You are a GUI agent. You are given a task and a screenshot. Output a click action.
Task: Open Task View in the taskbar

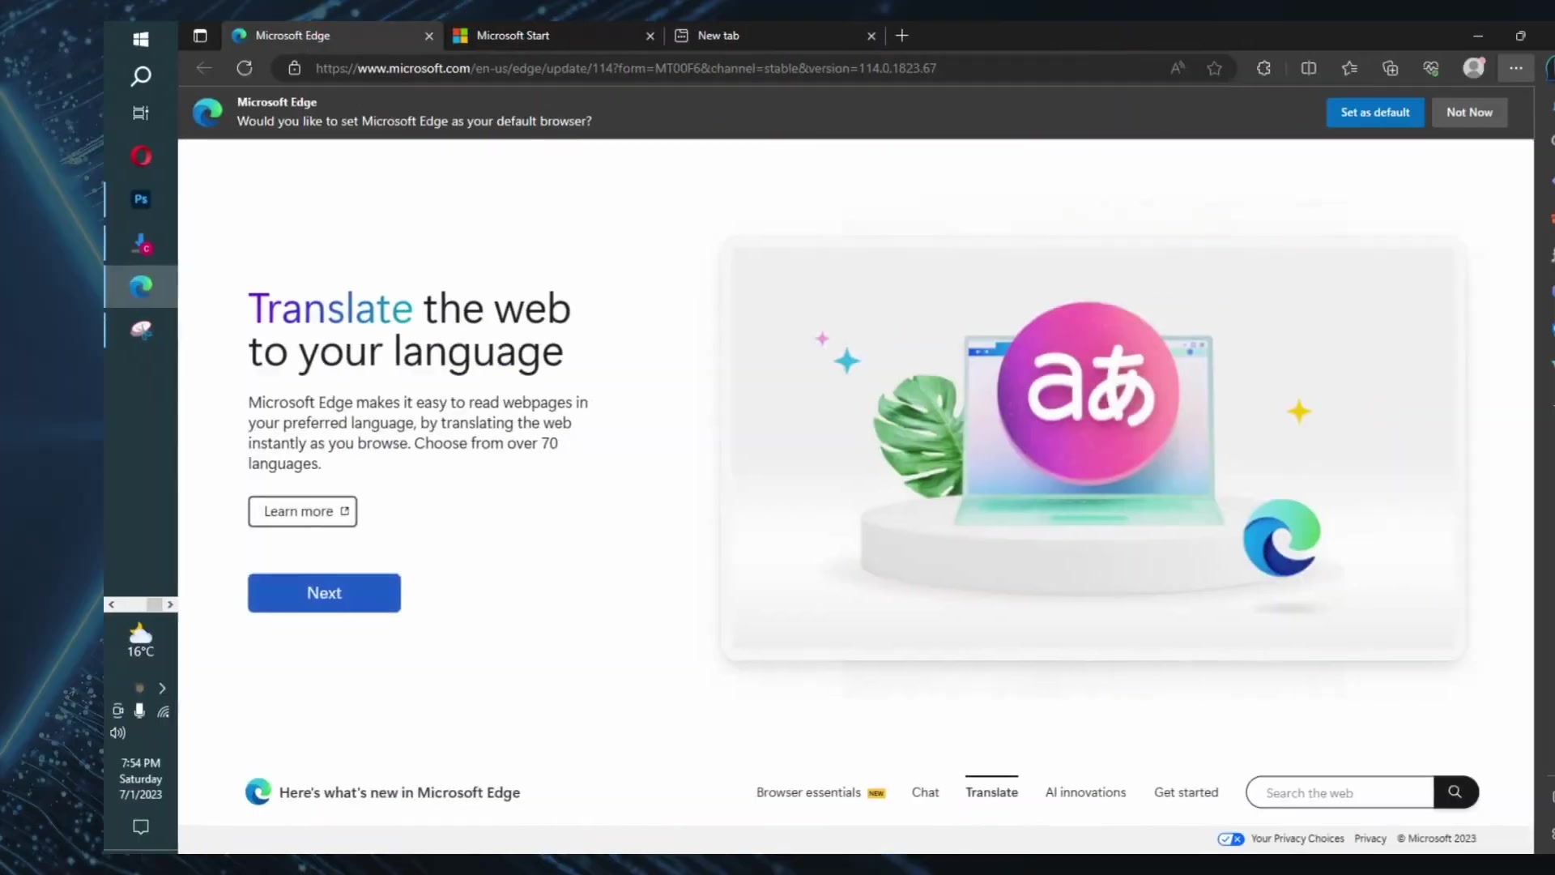pyautogui.click(x=140, y=113)
